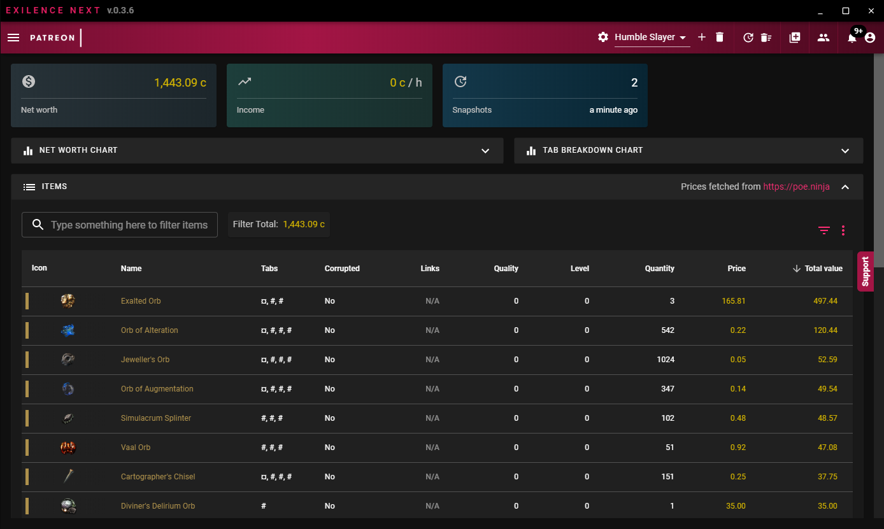Viewport: 884px width, 529px height.
Task: Click the Exalted Orb item icon
Action: 68,301
